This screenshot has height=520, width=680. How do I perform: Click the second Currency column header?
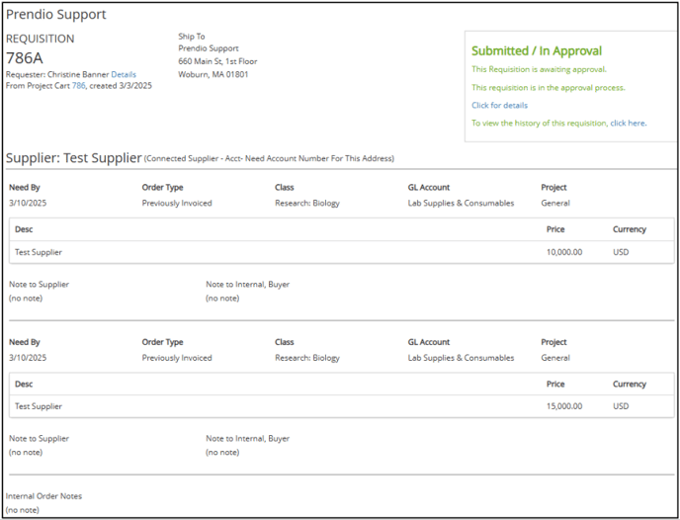630,384
